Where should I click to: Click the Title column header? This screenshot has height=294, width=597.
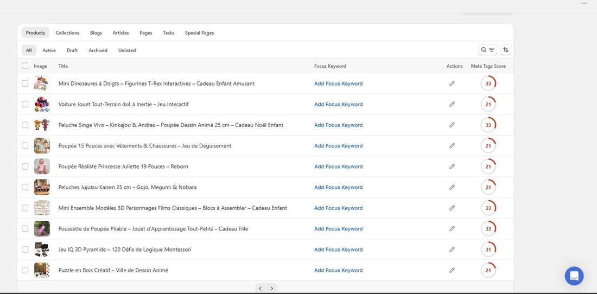point(63,66)
